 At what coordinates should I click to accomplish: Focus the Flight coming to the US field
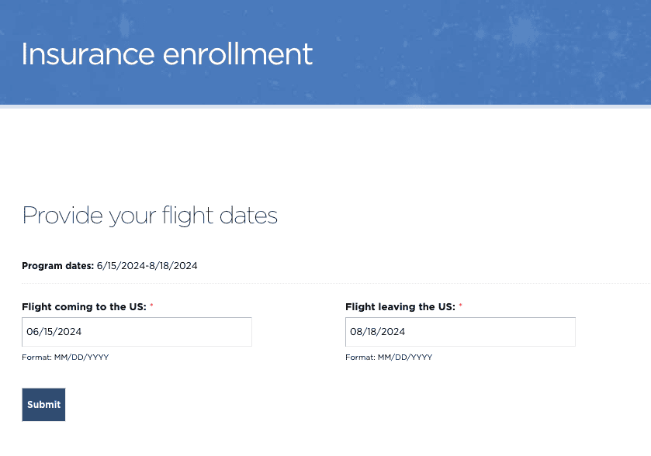coord(137,332)
